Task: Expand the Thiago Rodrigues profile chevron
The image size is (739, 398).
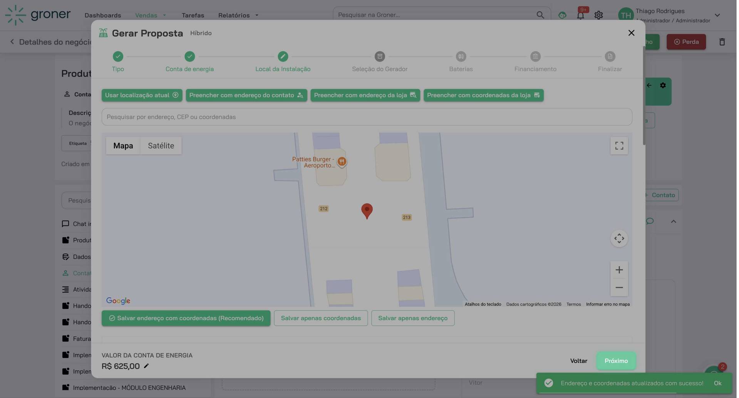Action: point(717,15)
